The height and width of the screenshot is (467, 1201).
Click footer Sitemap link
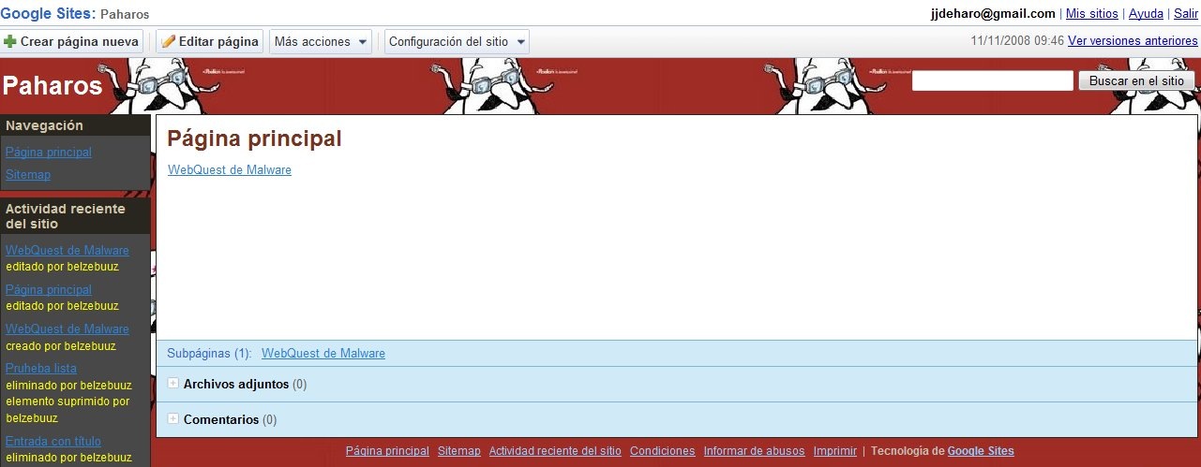tap(459, 451)
